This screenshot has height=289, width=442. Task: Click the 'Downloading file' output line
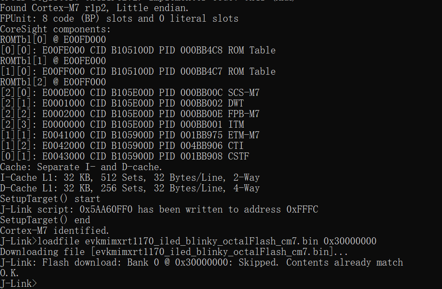[x=174, y=252]
